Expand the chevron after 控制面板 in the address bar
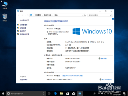 (x=42, y=15)
